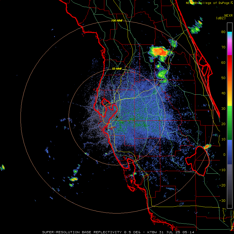Click the 70 value on dBZ scale
The width and height of the screenshot is (234, 234).
[x=223, y=47]
